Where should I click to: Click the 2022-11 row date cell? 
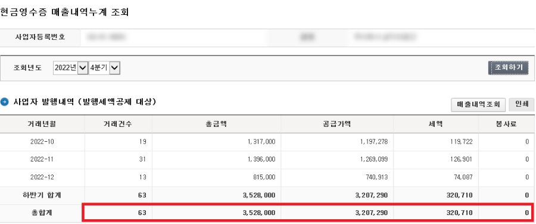click(42, 160)
